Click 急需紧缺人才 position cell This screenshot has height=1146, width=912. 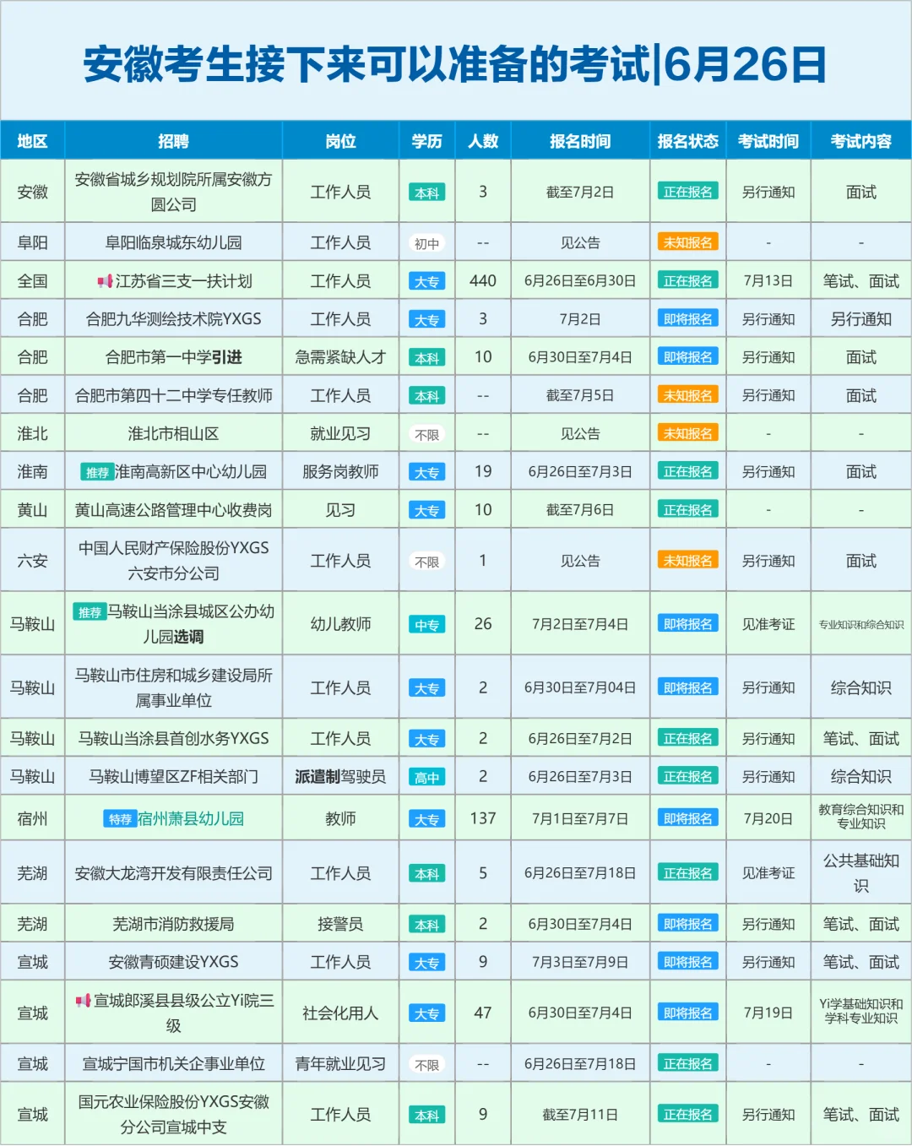pos(340,357)
